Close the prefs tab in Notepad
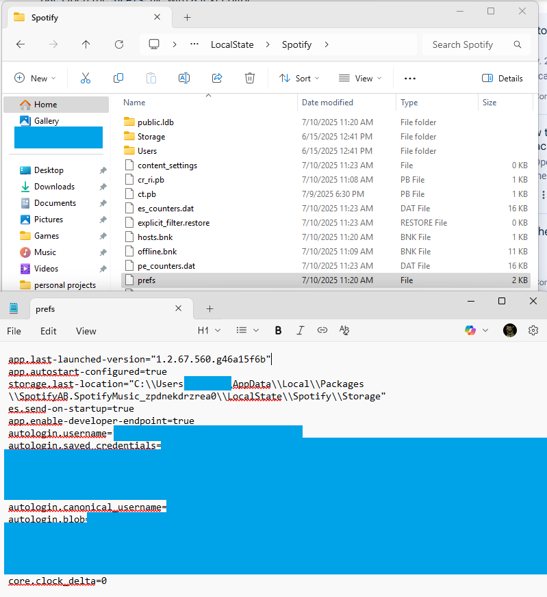Image resolution: width=547 pixels, height=597 pixels. (x=179, y=308)
